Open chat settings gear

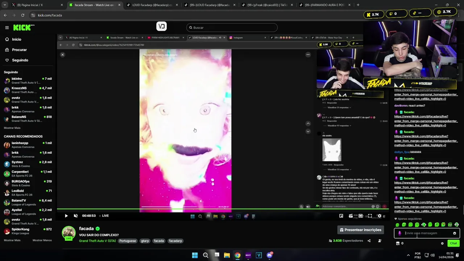pyautogui.click(x=442, y=244)
